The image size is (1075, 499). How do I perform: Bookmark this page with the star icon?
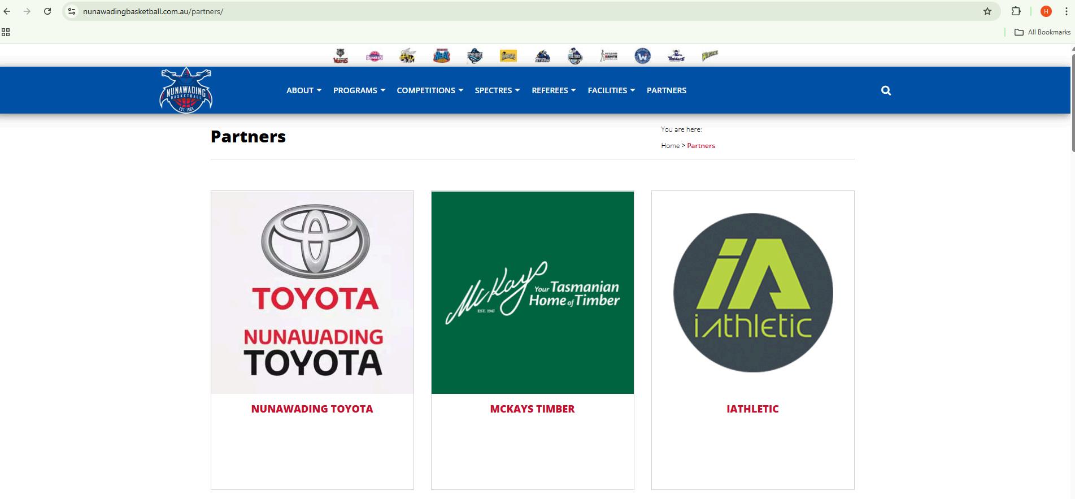click(x=987, y=11)
